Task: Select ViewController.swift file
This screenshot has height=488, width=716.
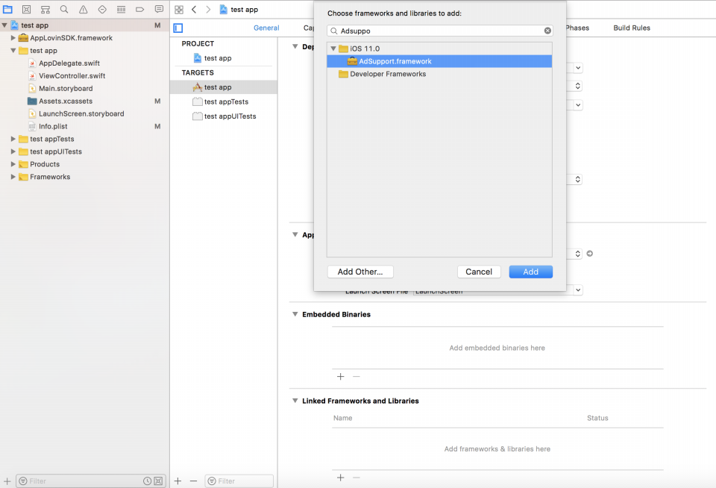Action: point(72,76)
